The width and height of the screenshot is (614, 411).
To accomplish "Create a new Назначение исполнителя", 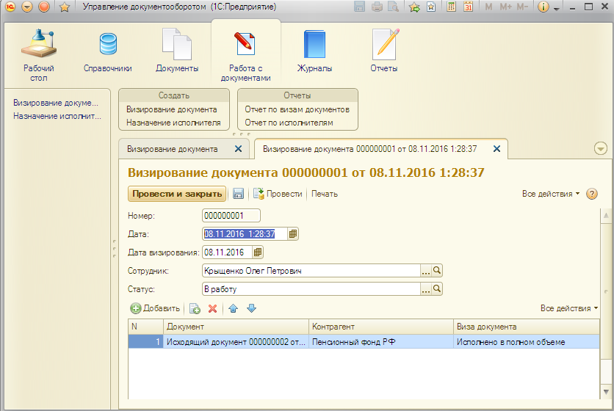I will click(173, 123).
